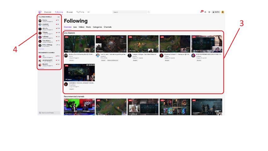Open the user profile avatar menu
Screen dimensions: 268x151
click(223, 12)
